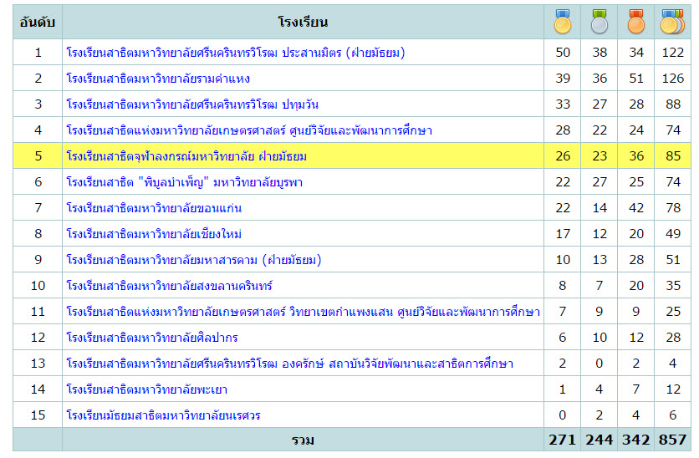The width and height of the screenshot is (699, 458).
Task: Click total 35 in สงขลานครินทร์ row
Action: click(x=673, y=285)
